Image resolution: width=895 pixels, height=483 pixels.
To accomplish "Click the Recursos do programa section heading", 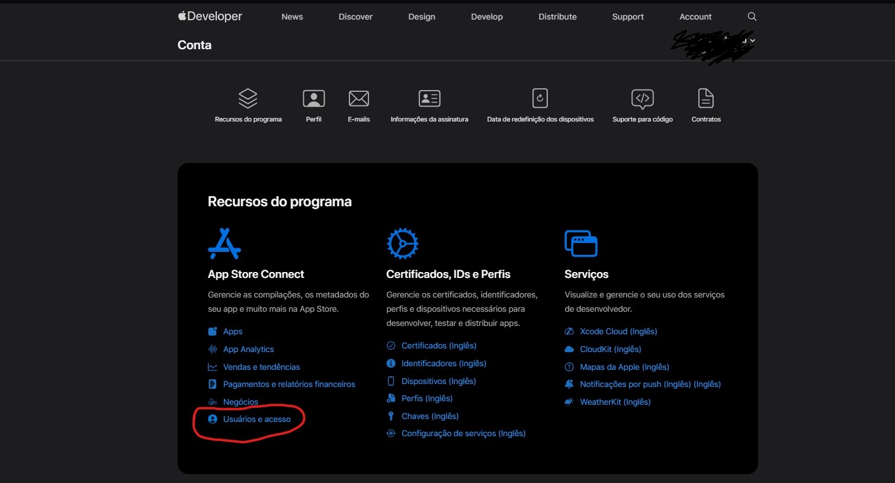I will click(x=280, y=201).
